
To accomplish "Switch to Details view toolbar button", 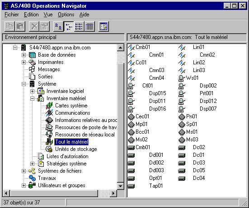I will tap(89, 26).
